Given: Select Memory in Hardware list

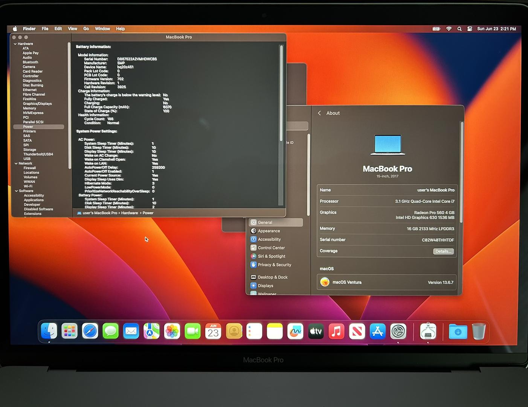Looking at the screenshot, I should pyautogui.click(x=30, y=108).
